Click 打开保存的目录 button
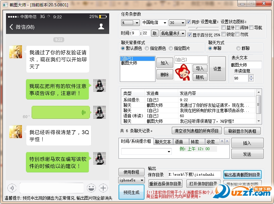Image resolution: width=274 pixels, height=204 pixels. pos(203,184)
